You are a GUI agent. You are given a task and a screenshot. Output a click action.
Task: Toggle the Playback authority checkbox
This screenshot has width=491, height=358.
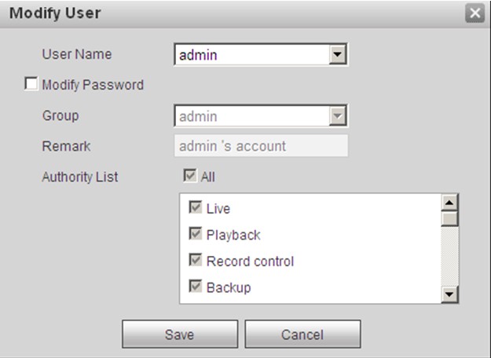tap(196, 235)
